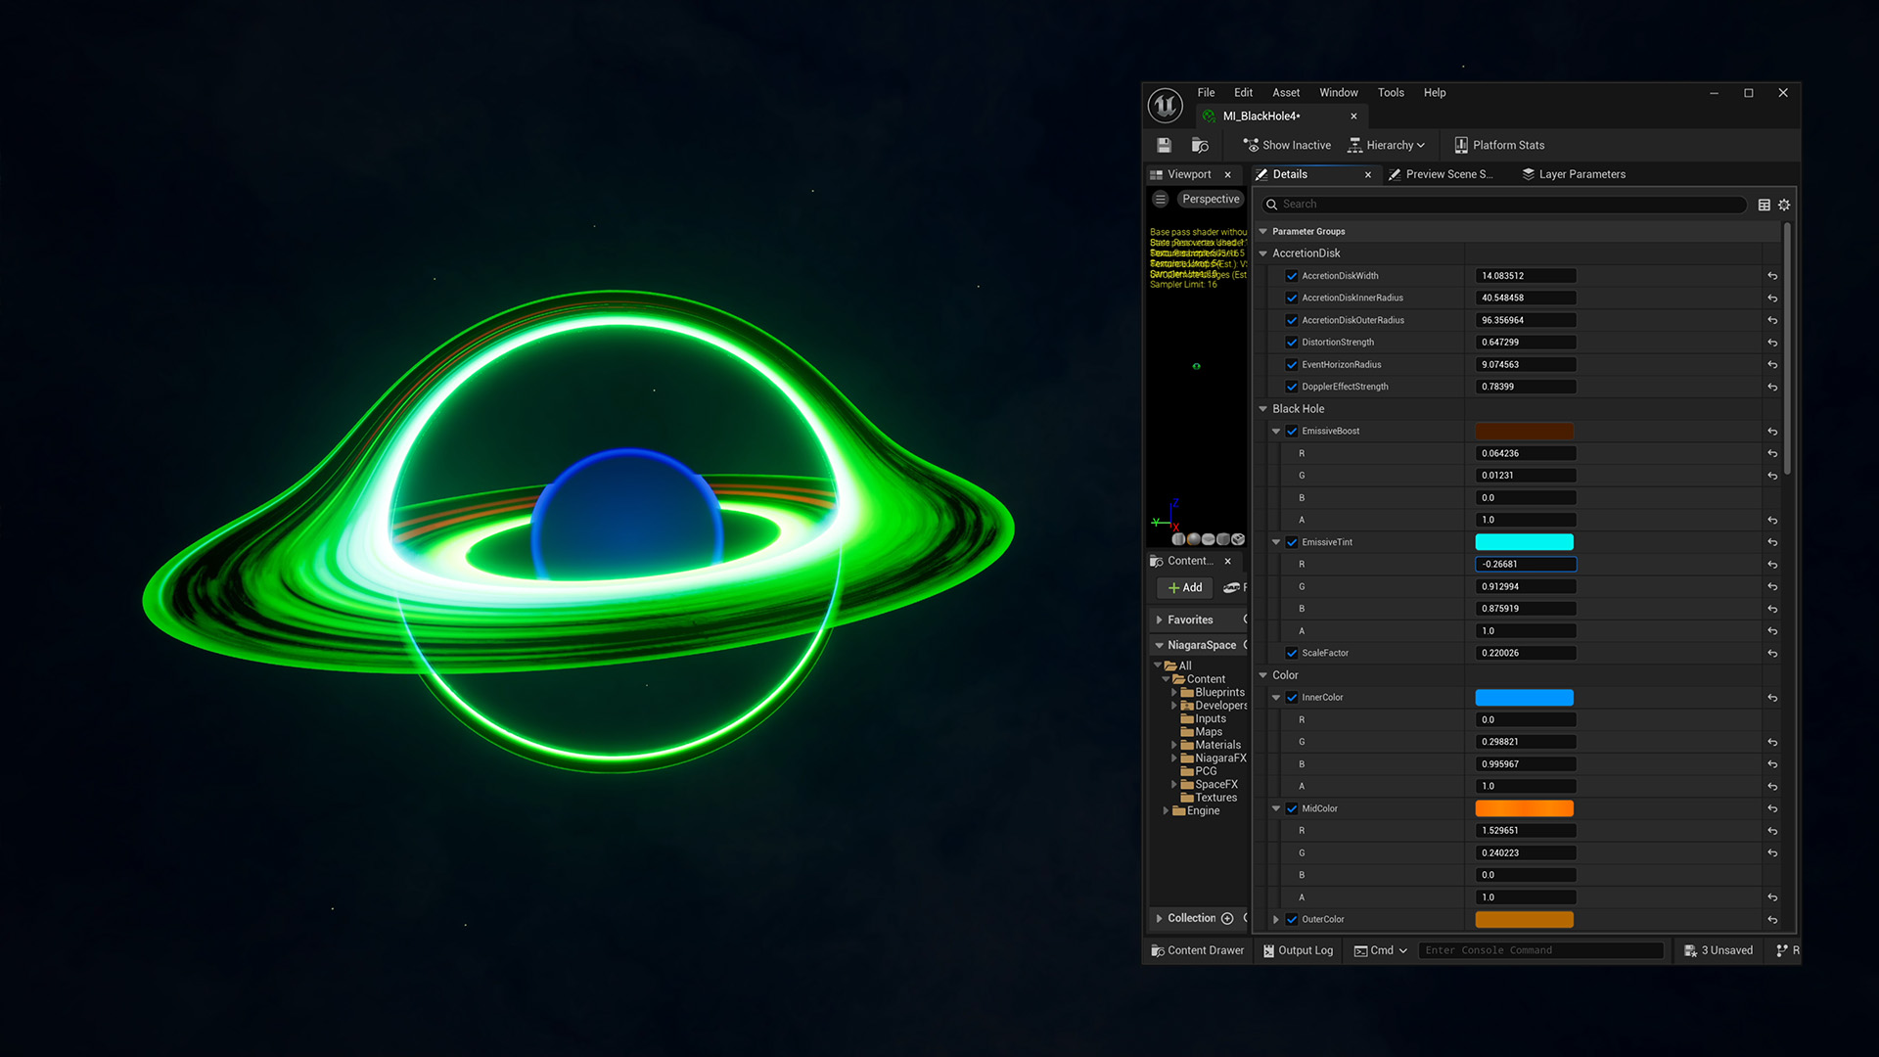1879x1057 pixels.
Task: Open the Details settings gear icon
Action: point(1784,205)
